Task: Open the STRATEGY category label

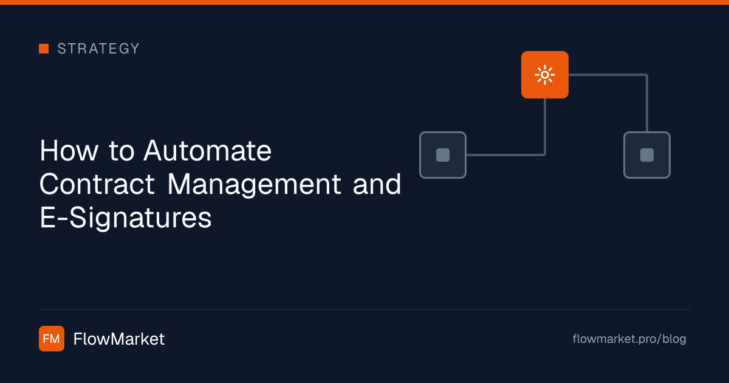Action: coord(98,49)
